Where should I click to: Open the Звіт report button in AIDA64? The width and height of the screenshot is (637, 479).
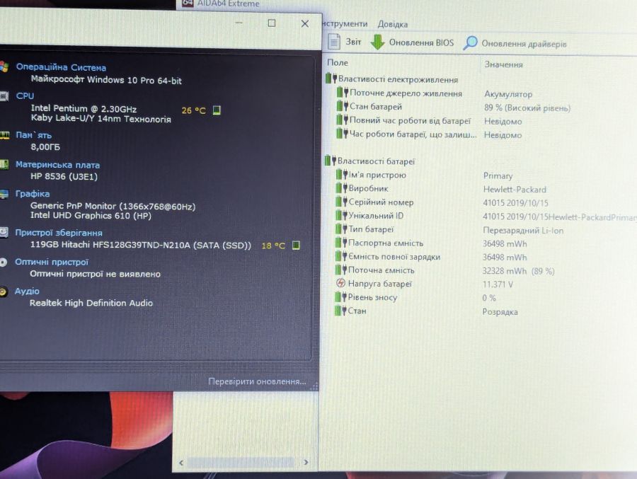coord(345,42)
